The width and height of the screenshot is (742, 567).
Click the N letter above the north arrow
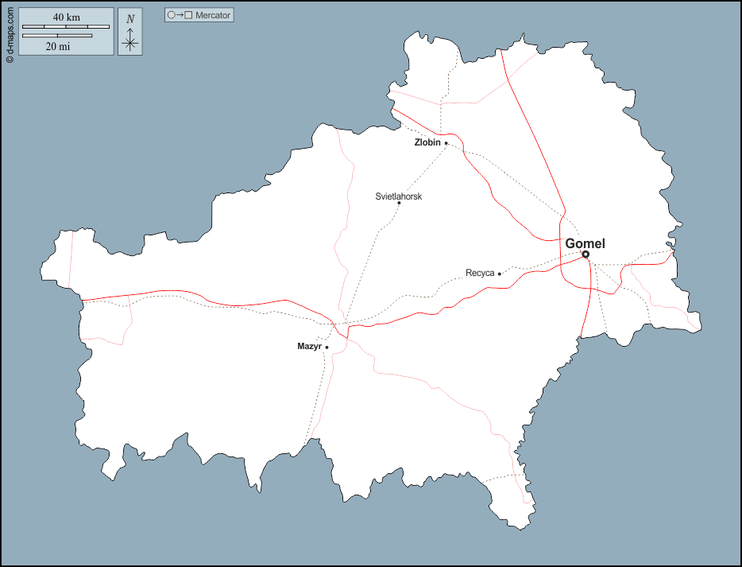[x=130, y=19]
